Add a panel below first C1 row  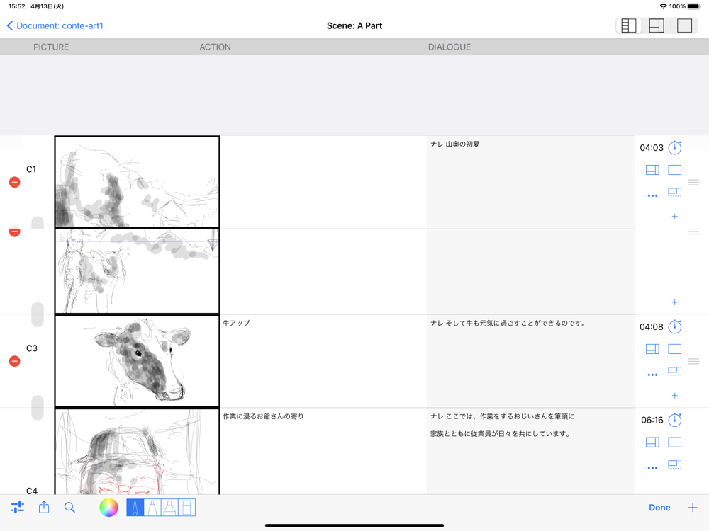675,217
